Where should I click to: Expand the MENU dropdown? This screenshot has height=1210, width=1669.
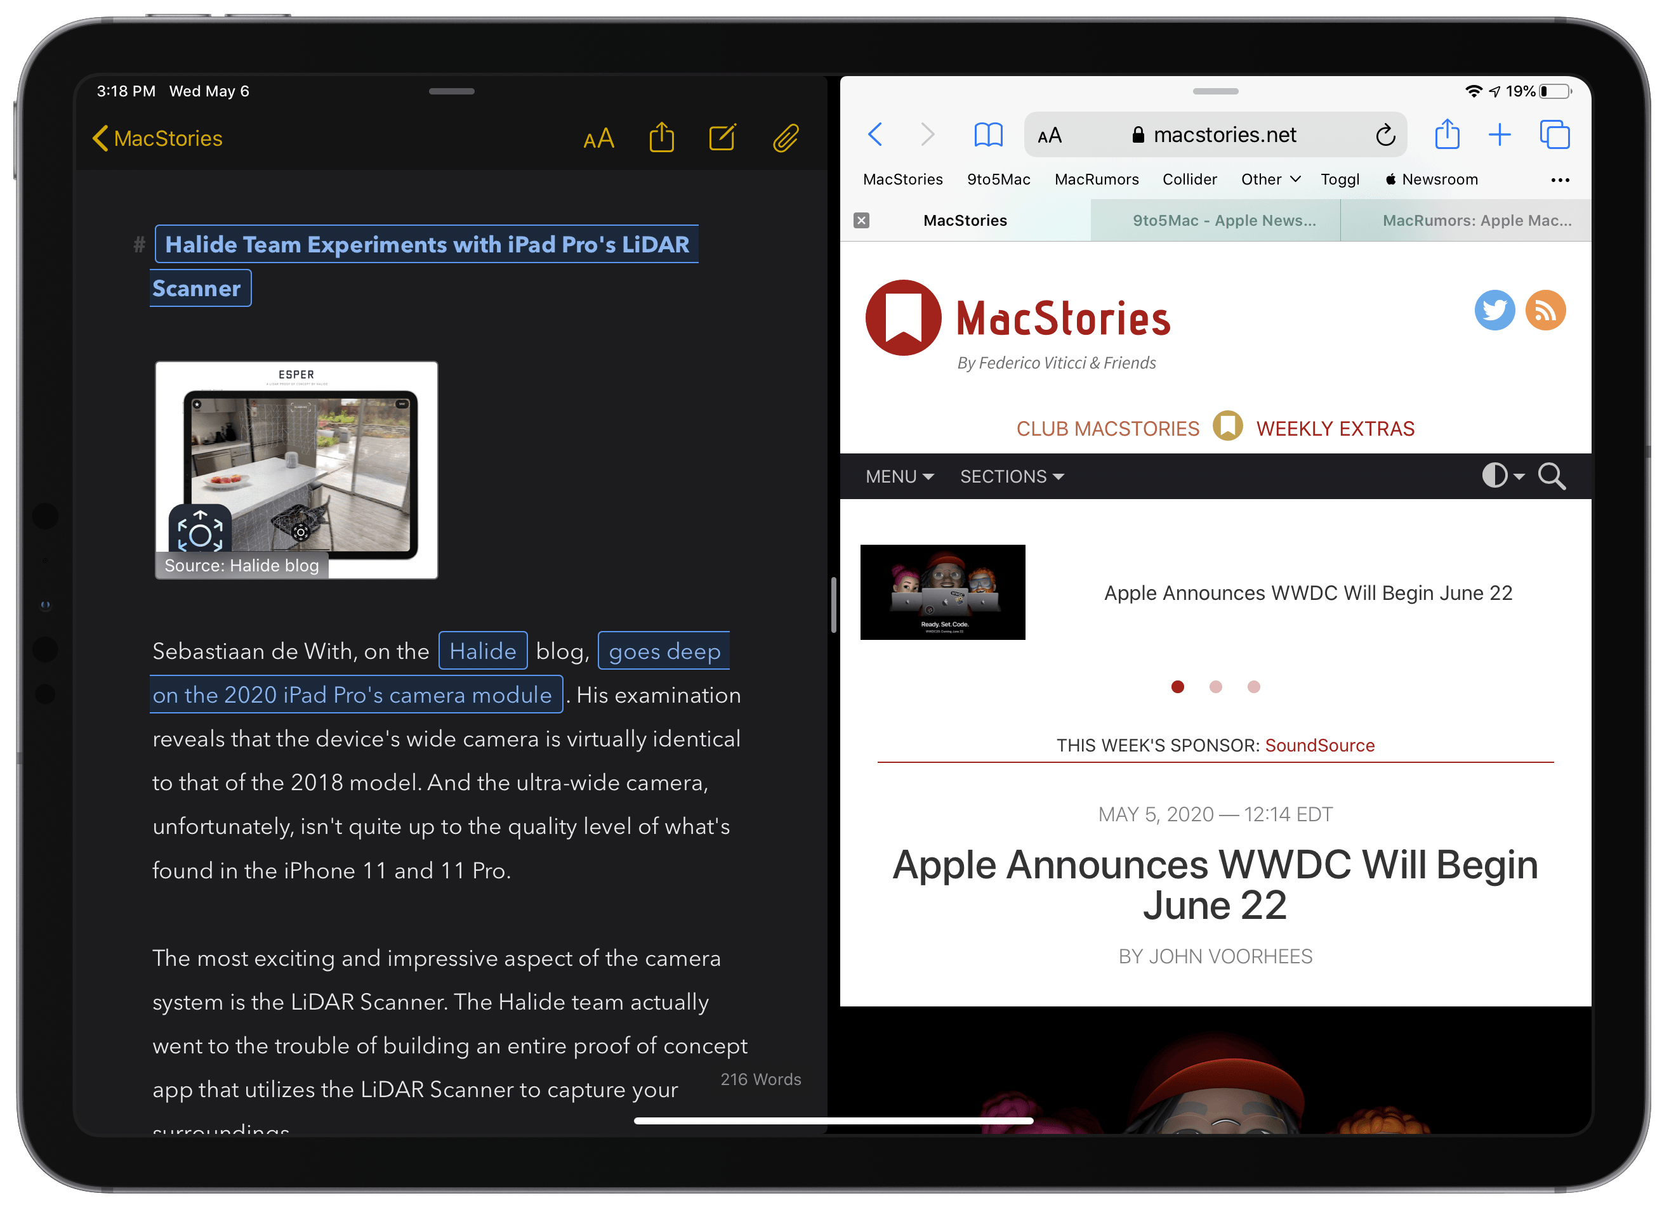pyautogui.click(x=899, y=477)
